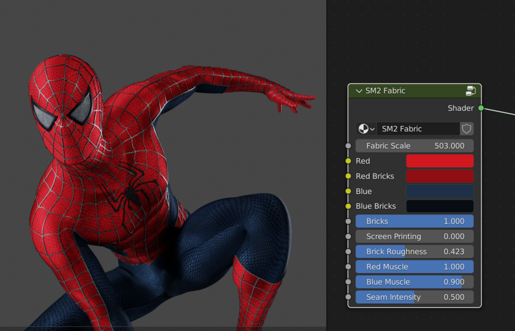Click the Blue Muscle slider
The height and width of the screenshot is (331, 515).
click(x=415, y=282)
